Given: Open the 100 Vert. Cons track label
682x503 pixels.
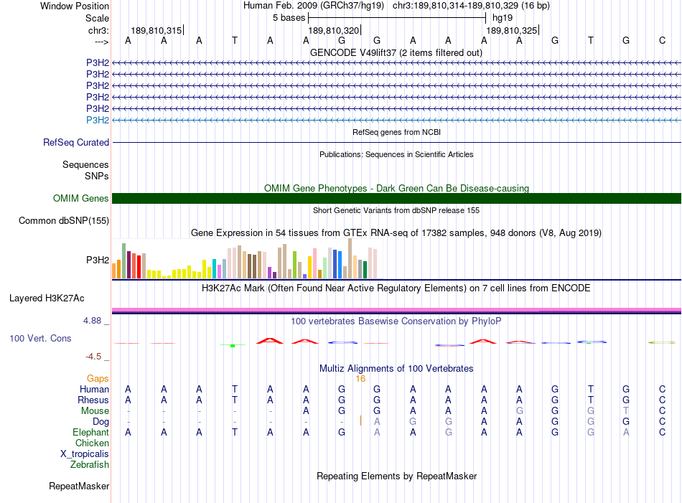Looking at the screenshot, I should 40,338.
